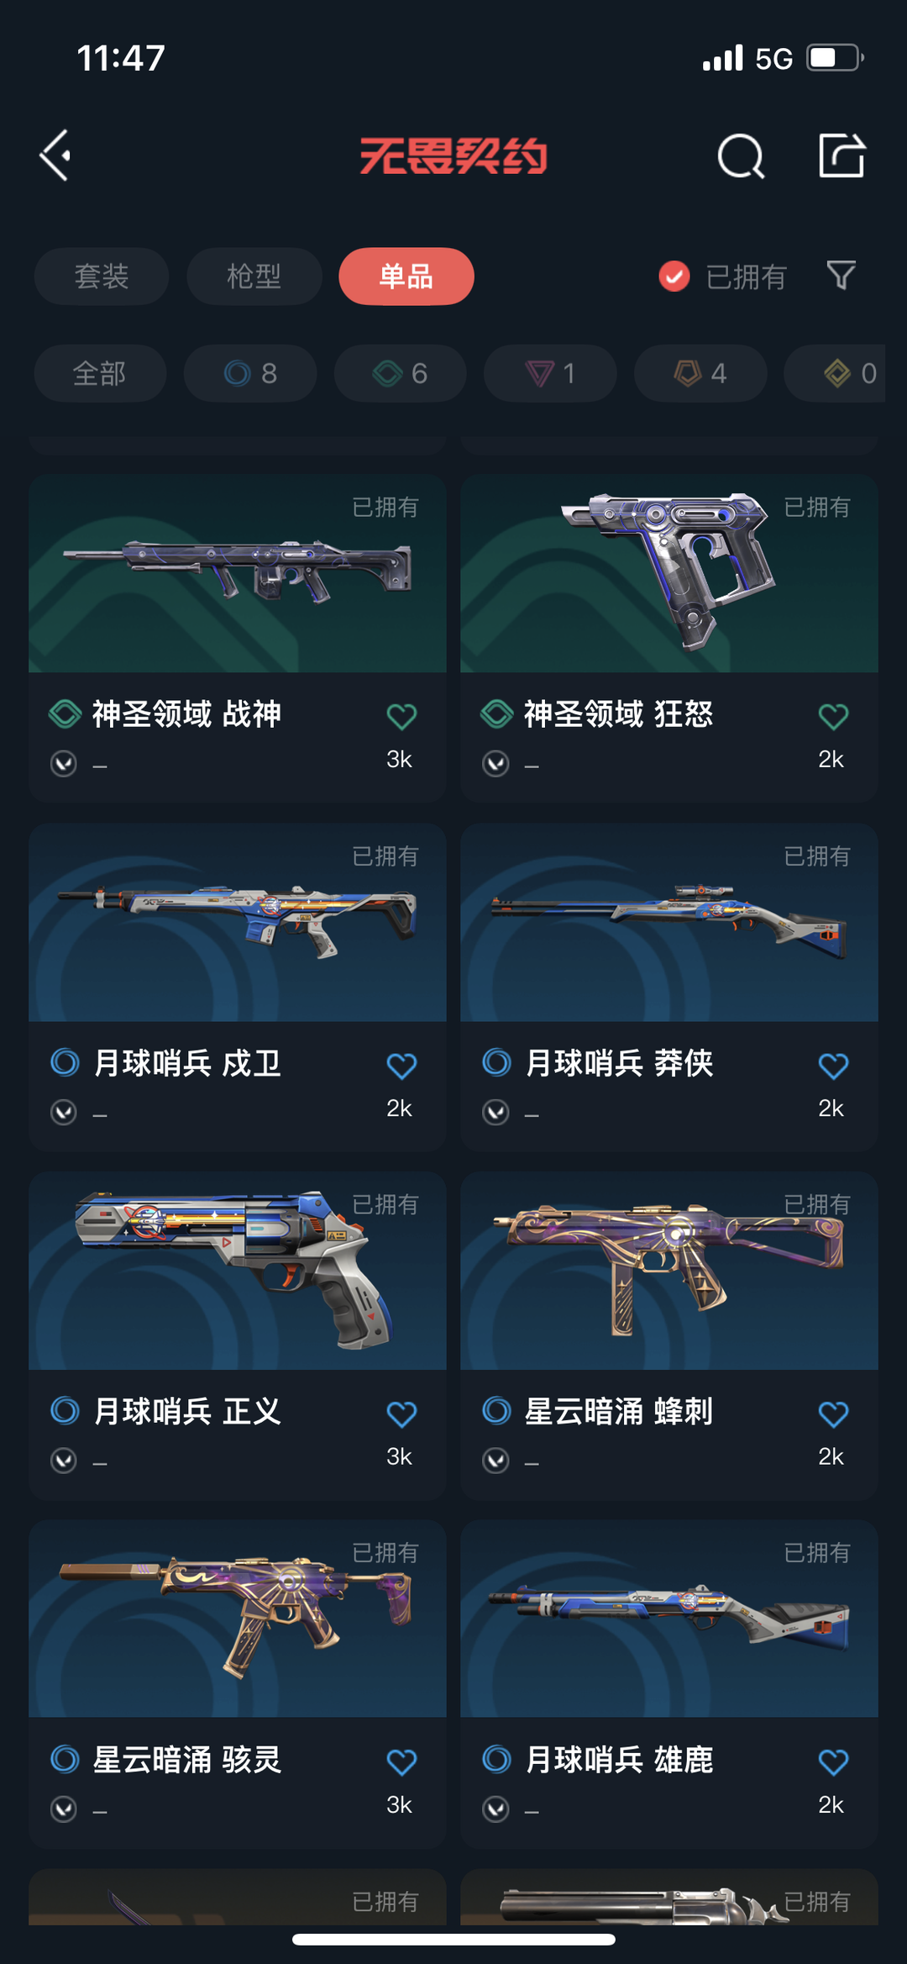Select the 单品 tab
The width and height of the screenshot is (907, 1964).
pyautogui.click(x=406, y=276)
